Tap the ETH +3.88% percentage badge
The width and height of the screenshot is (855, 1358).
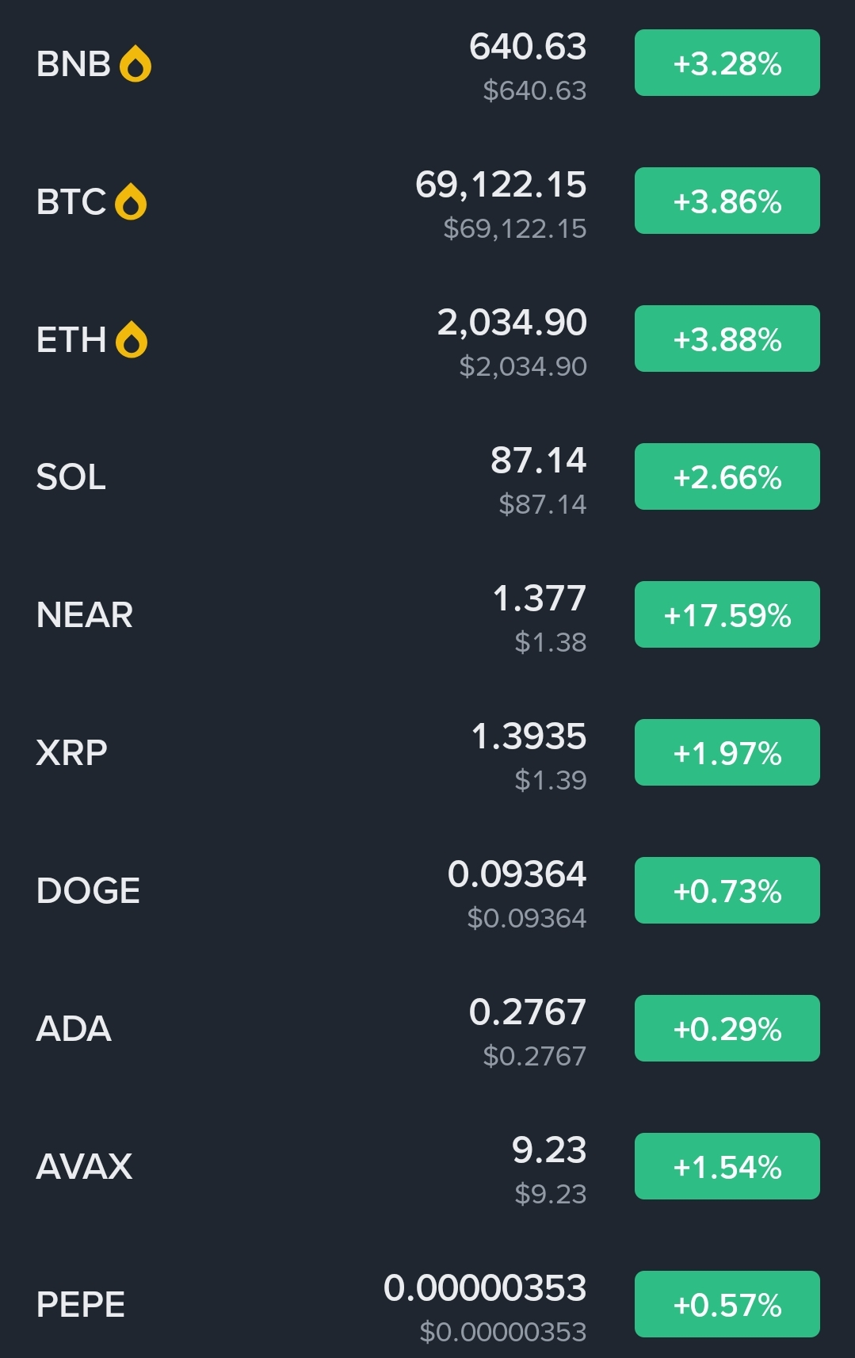point(727,339)
